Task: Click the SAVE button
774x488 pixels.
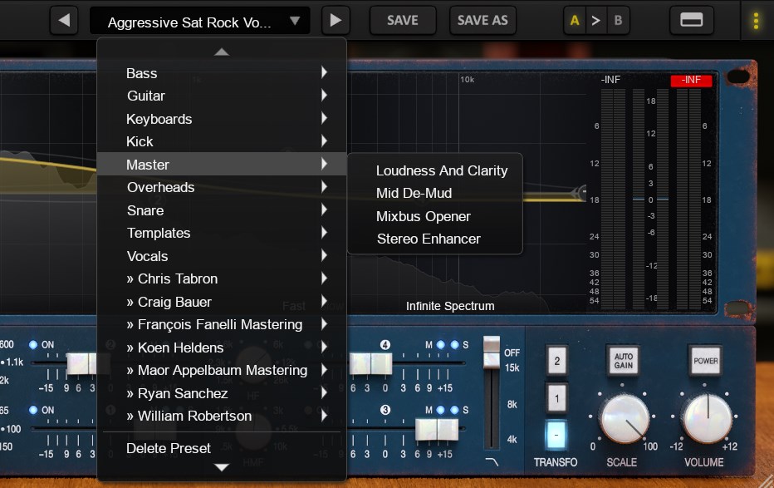Action: (403, 21)
